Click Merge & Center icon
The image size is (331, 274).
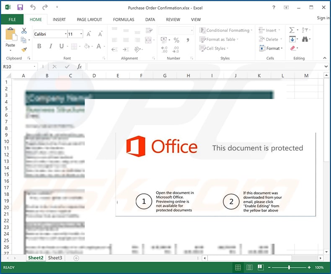[x=148, y=40]
